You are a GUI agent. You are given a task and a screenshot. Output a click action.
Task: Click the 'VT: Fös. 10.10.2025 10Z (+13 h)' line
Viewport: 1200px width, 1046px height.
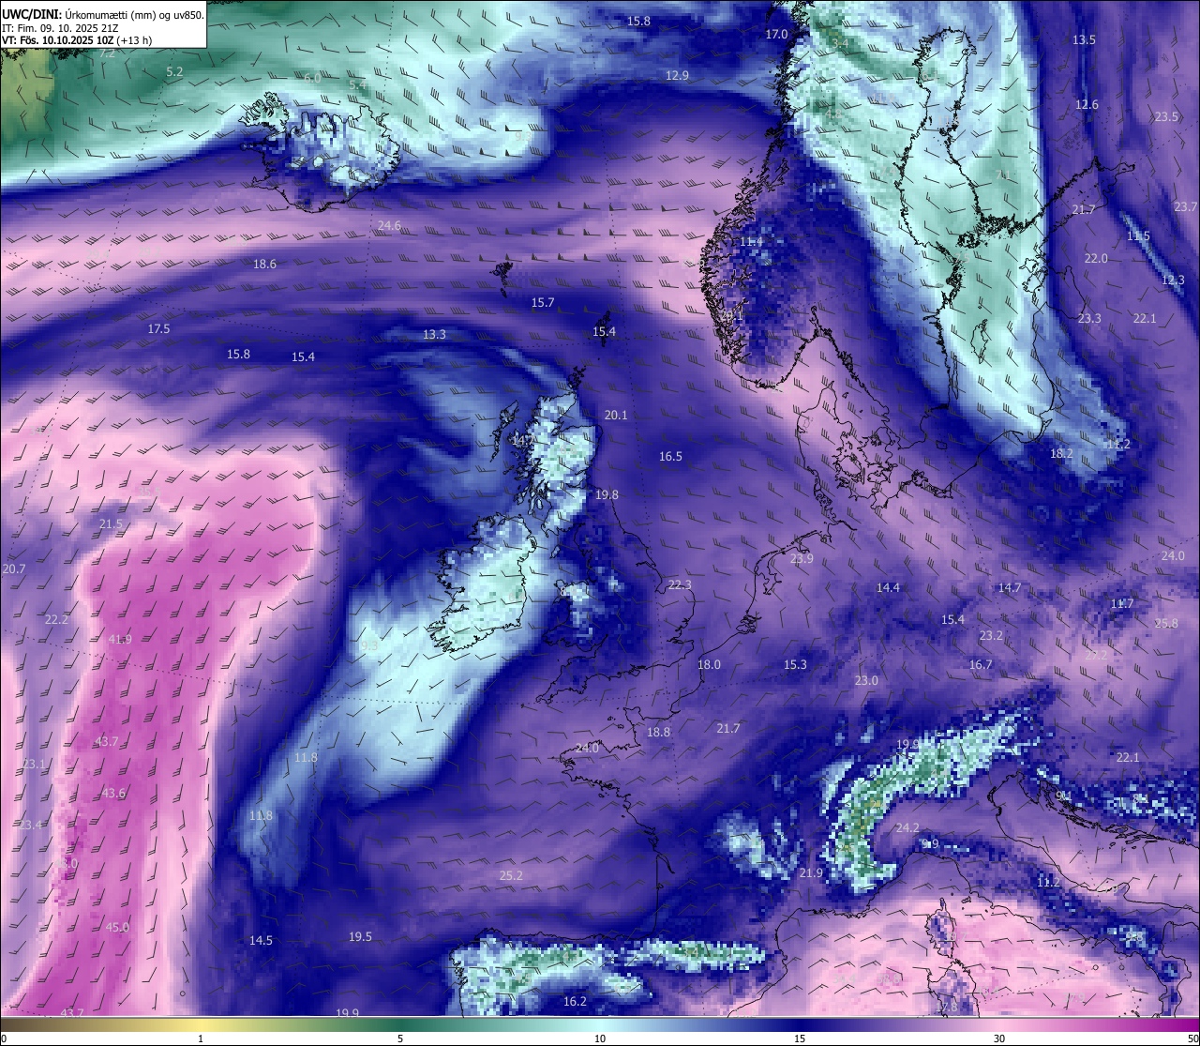point(77,40)
